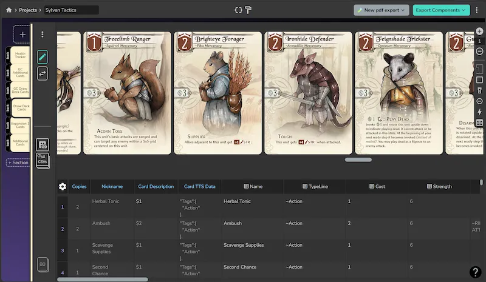Click the Copies column header
This screenshot has width=486, height=282.
coord(79,186)
